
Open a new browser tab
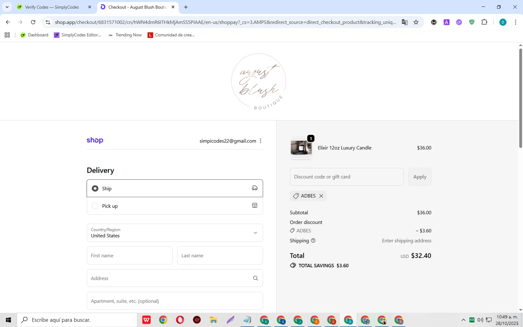(x=186, y=7)
